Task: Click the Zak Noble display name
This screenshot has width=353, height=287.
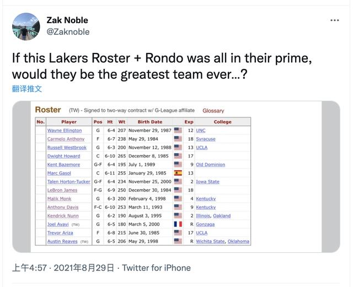Action: pyautogui.click(x=67, y=20)
